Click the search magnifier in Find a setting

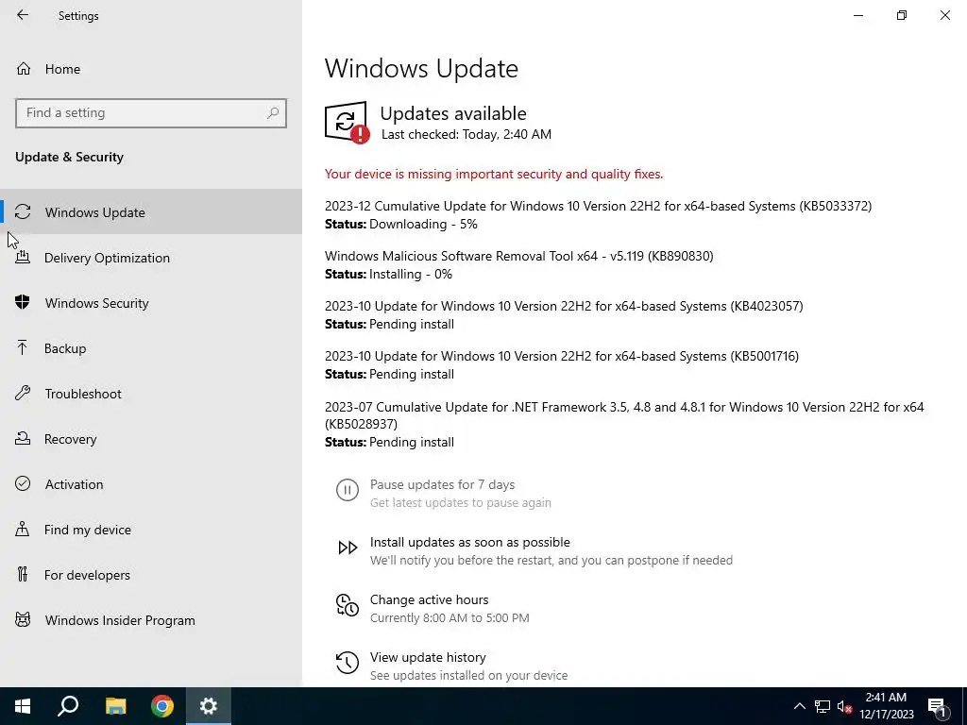pyautogui.click(x=273, y=113)
